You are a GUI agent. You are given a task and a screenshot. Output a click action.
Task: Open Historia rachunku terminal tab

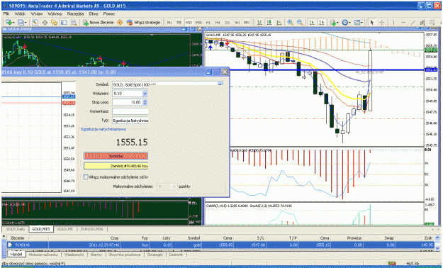click(x=43, y=255)
